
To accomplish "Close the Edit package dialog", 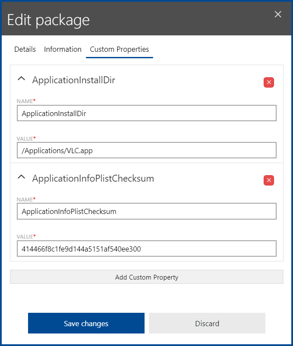I will [x=278, y=14].
